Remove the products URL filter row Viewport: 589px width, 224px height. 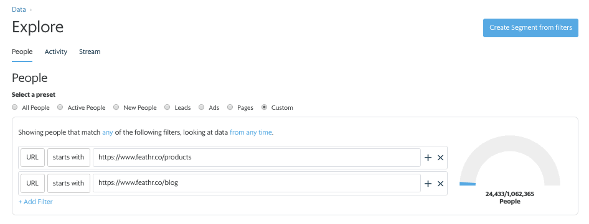point(440,158)
